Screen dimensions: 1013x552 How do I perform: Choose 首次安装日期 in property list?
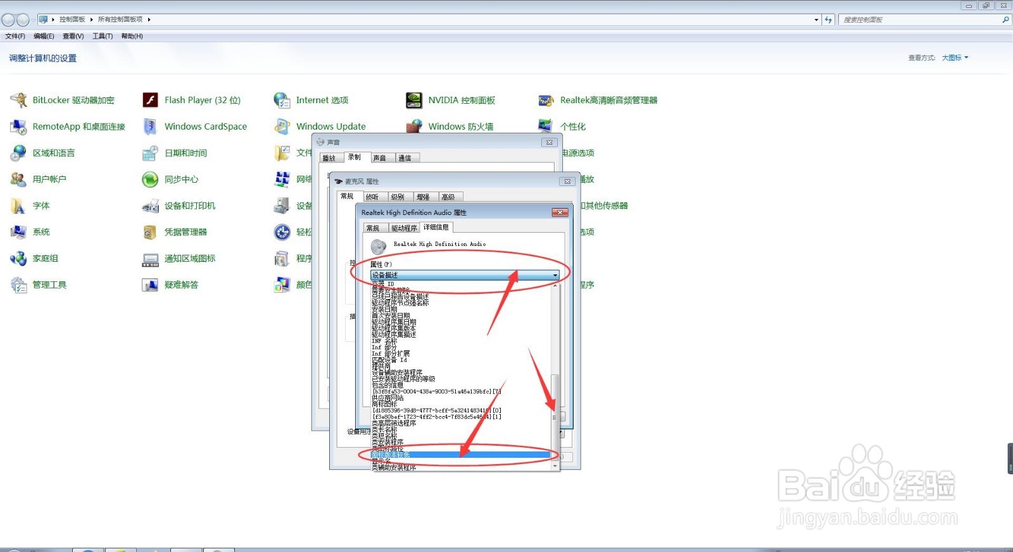point(391,316)
